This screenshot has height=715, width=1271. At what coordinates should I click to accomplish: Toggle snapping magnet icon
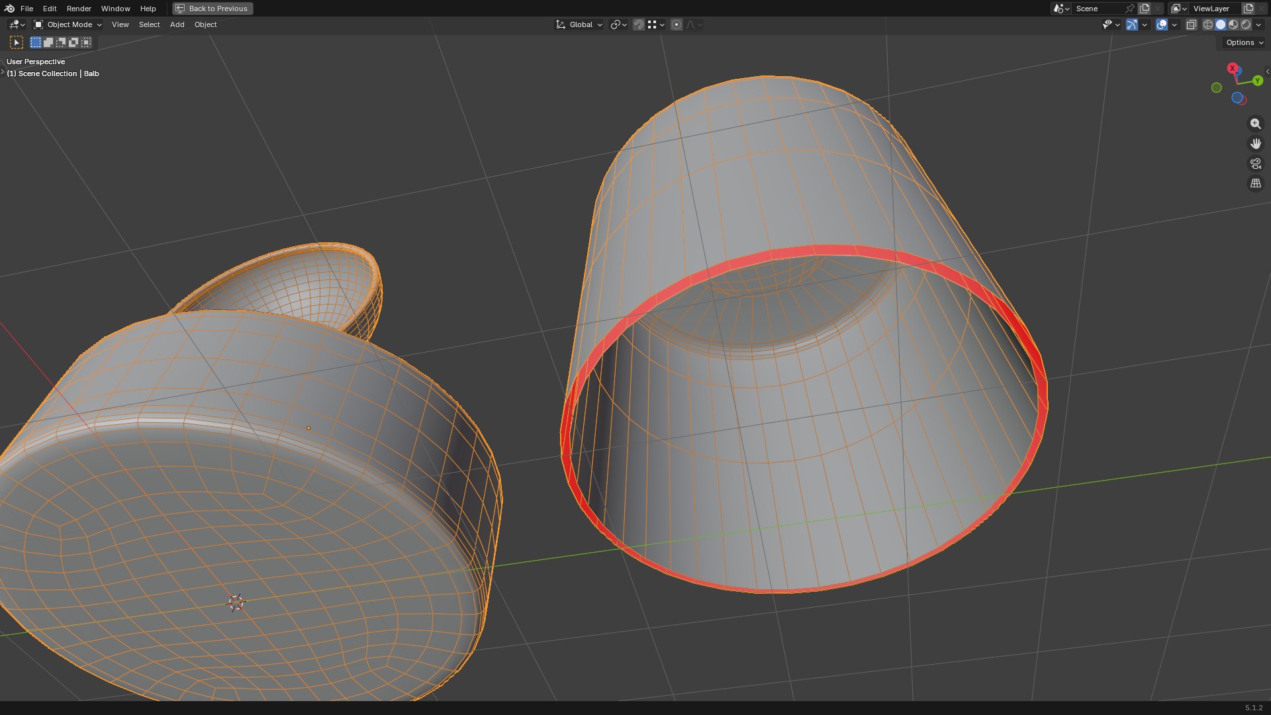tap(639, 24)
